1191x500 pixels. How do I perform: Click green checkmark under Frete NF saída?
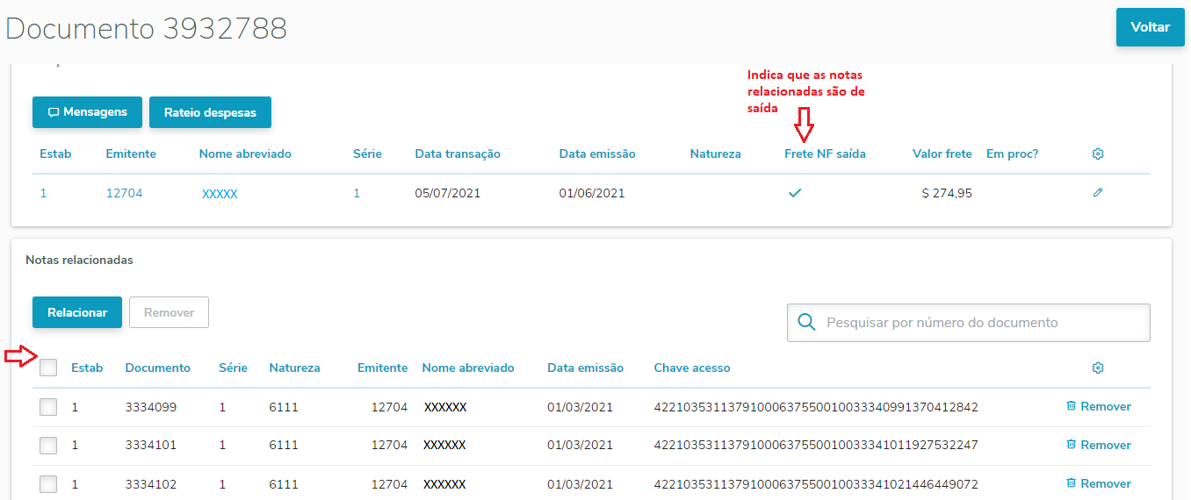(x=794, y=193)
